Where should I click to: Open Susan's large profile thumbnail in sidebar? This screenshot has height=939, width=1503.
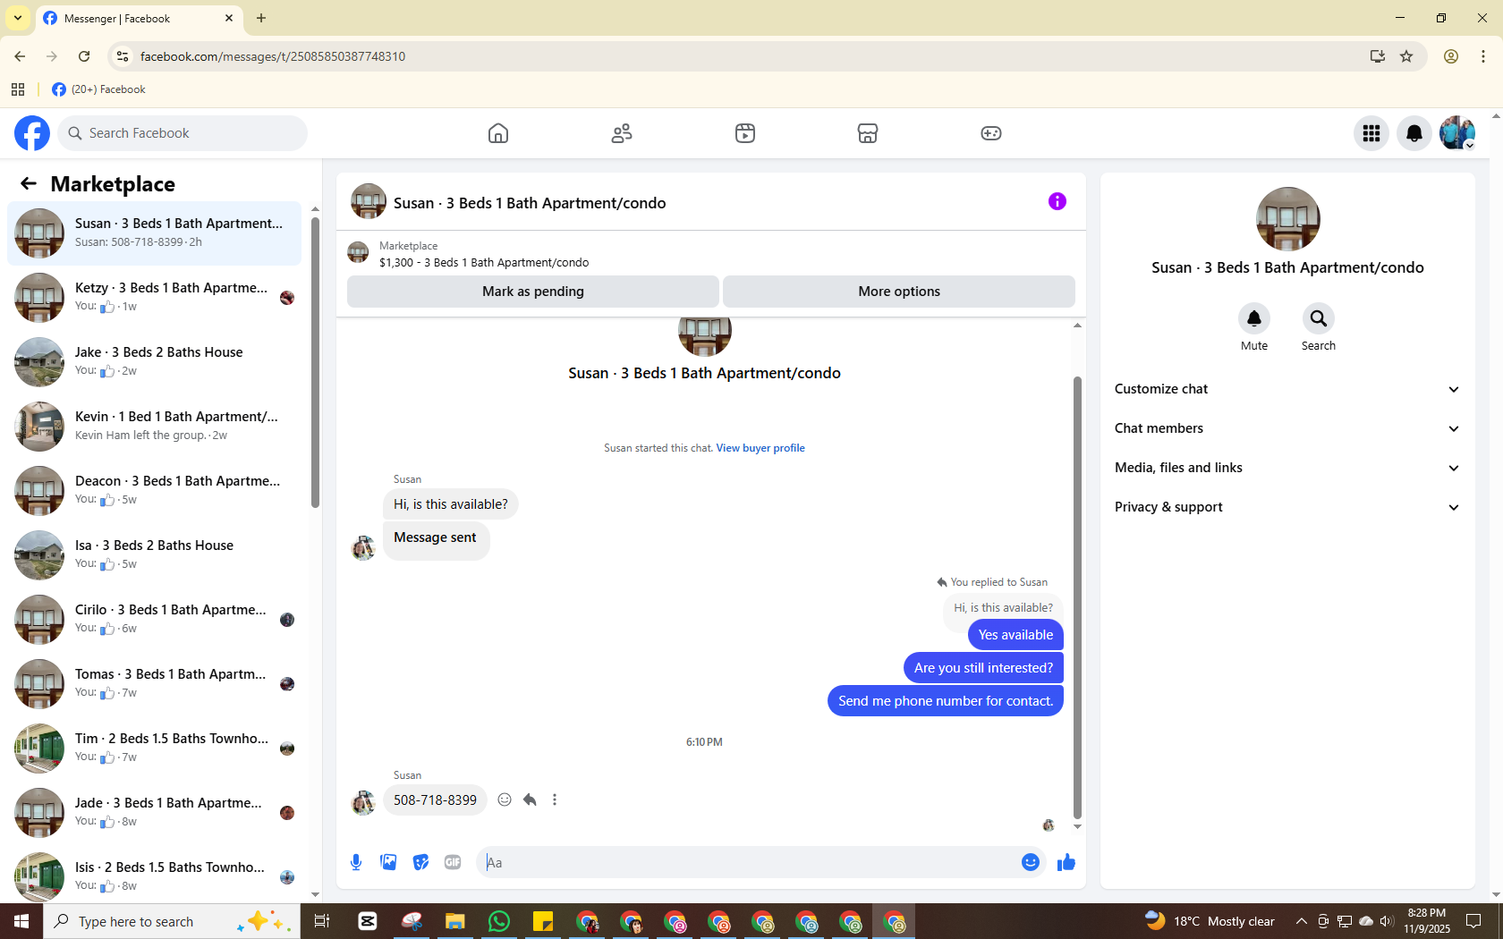coord(1287,219)
